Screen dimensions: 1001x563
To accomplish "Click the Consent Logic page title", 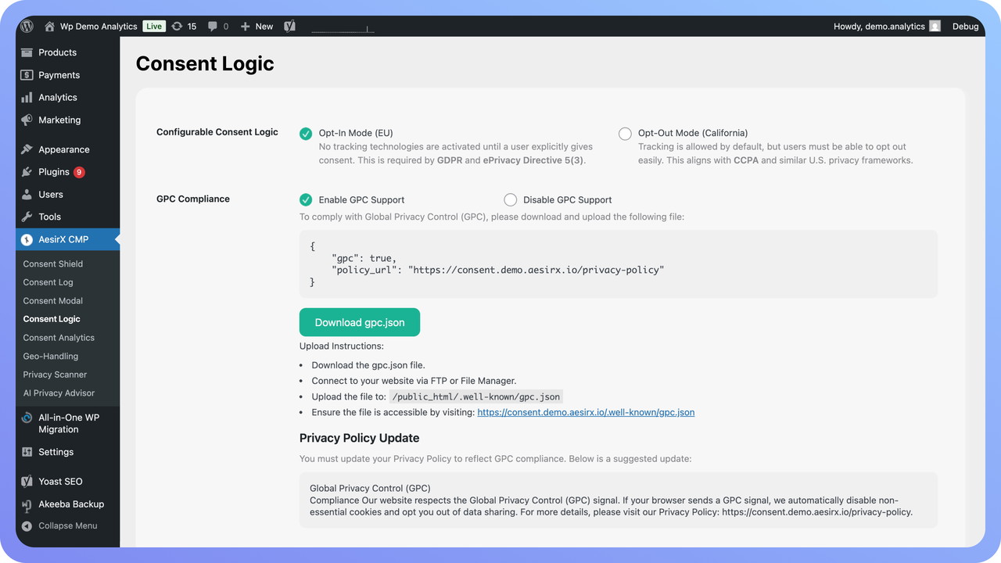I will pyautogui.click(x=205, y=63).
